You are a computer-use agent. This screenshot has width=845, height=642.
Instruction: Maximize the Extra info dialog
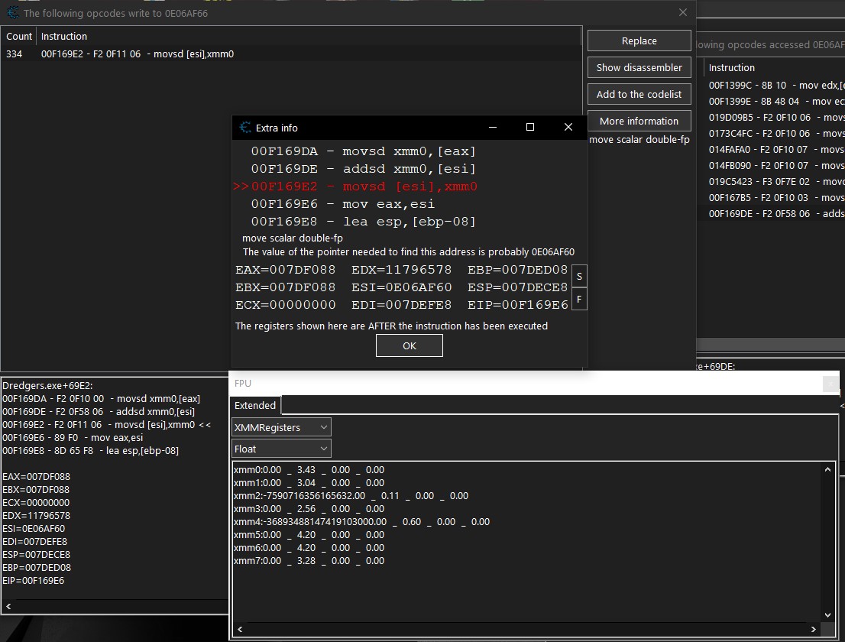tap(530, 128)
